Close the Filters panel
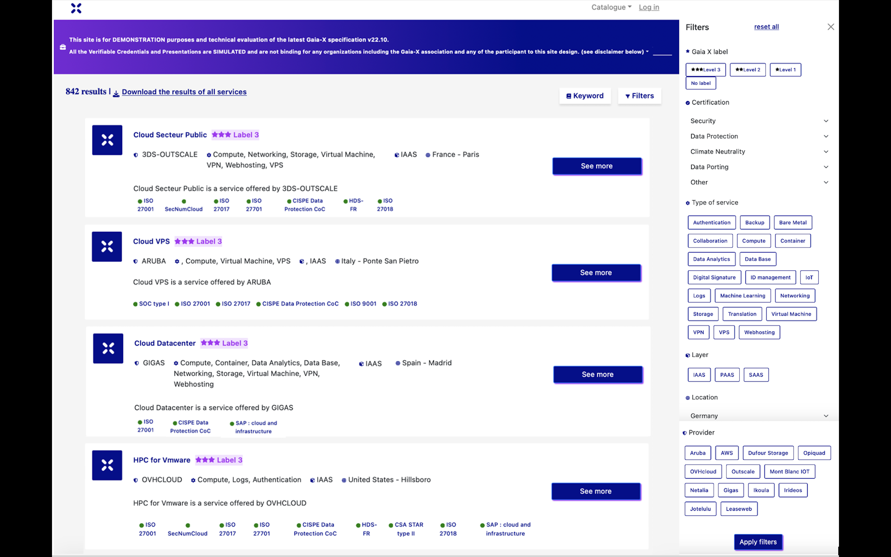The image size is (891, 557). point(831,27)
